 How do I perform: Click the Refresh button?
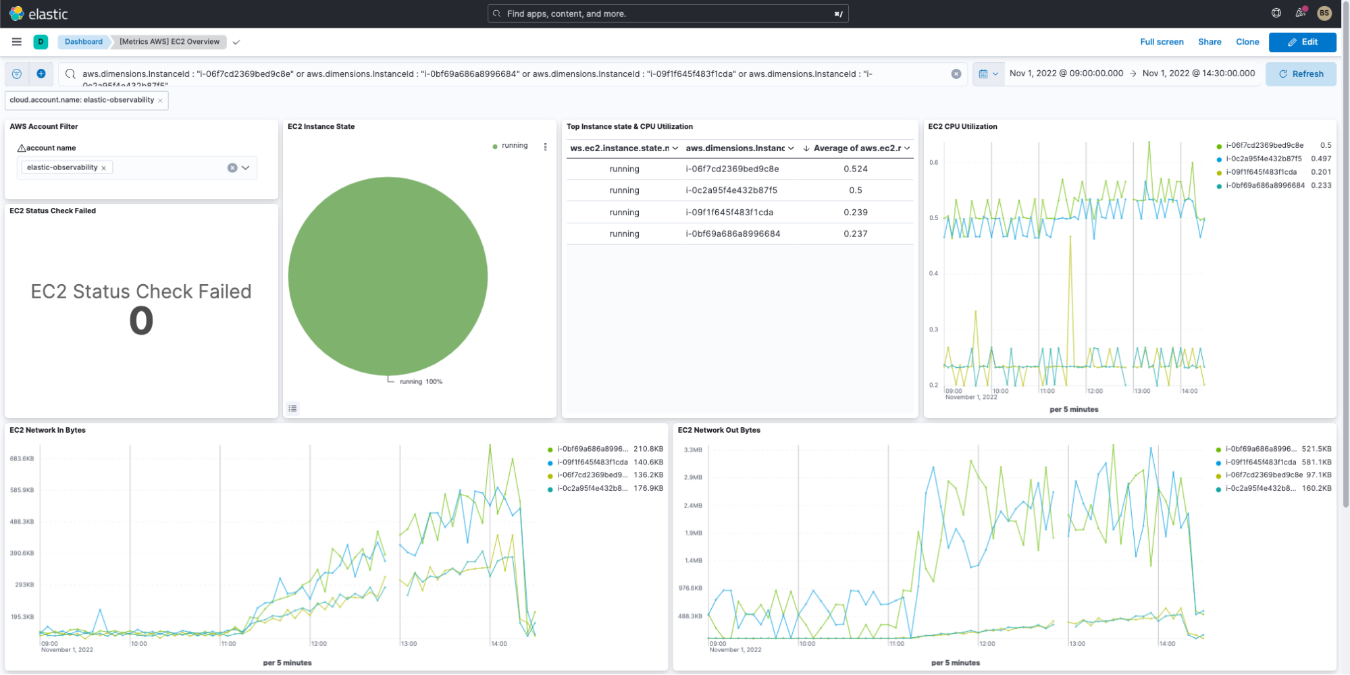pyautogui.click(x=1301, y=74)
